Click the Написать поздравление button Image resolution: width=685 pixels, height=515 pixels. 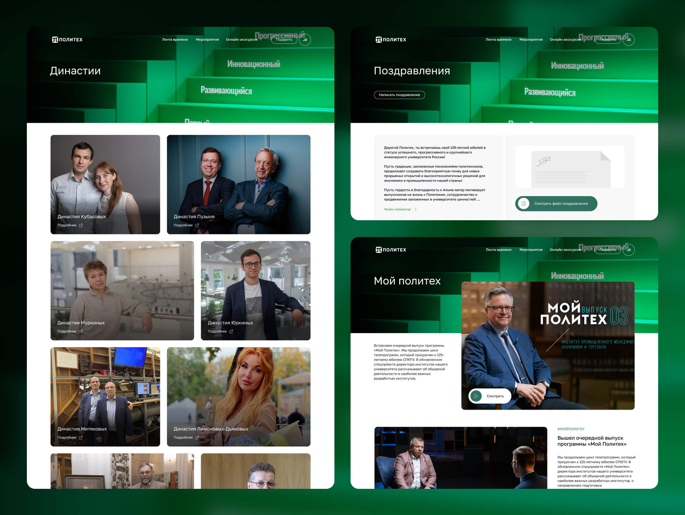pos(400,95)
